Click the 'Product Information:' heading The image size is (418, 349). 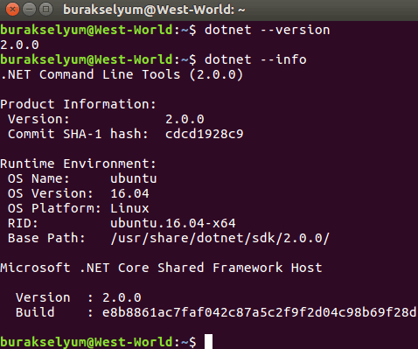tap(78, 104)
